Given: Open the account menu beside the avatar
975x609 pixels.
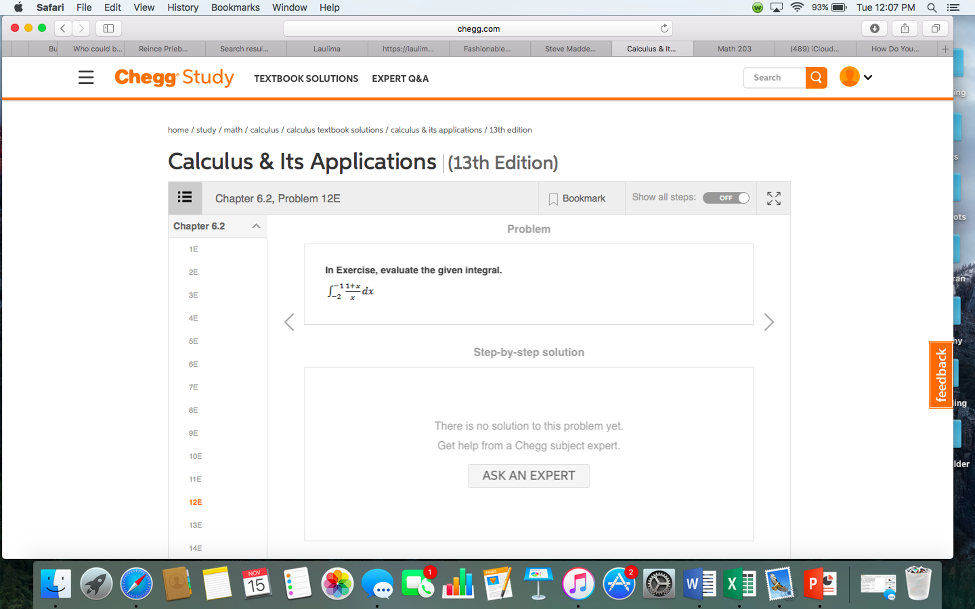Looking at the screenshot, I should pyautogui.click(x=868, y=77).
